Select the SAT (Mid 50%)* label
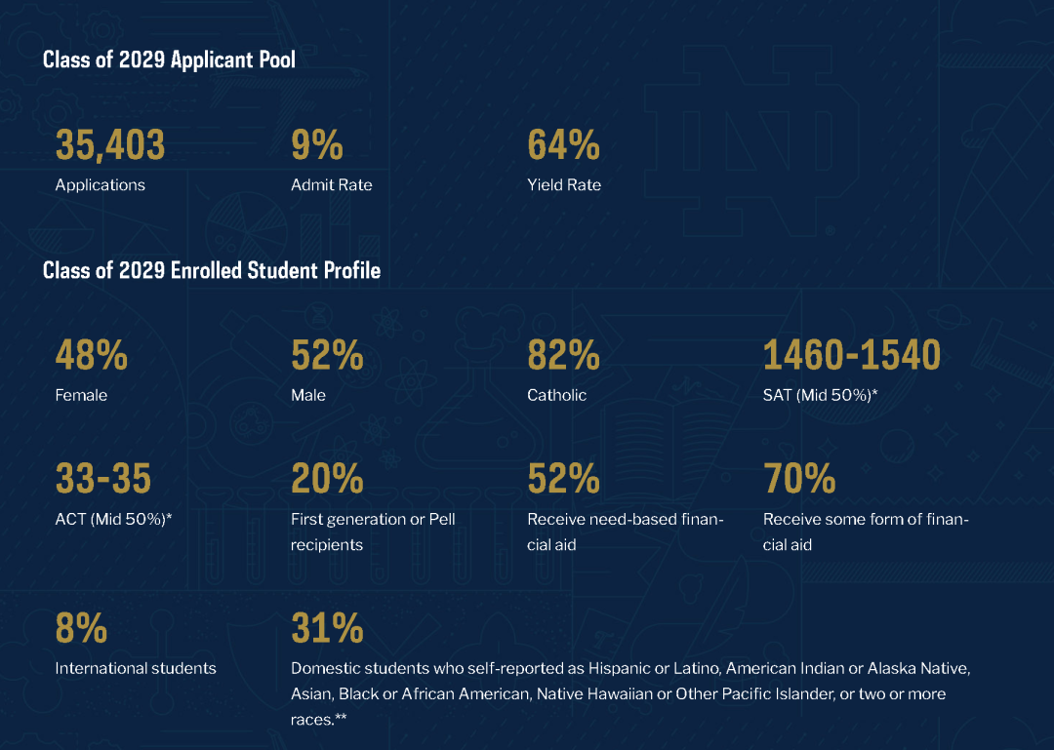This screenshot has height=750, width=1054. pos(821,396)
